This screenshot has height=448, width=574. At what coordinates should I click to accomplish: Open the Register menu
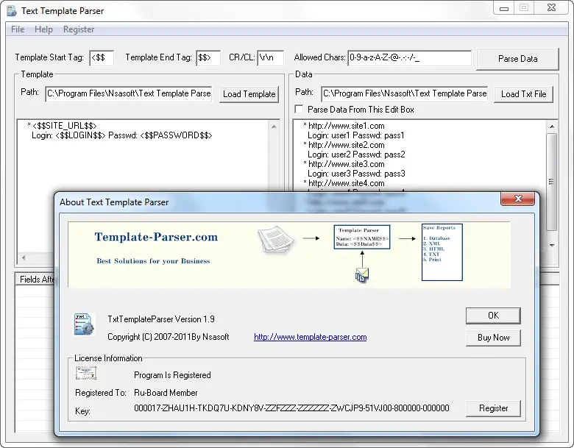[79, 29]
